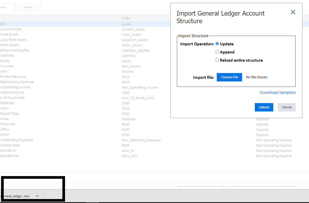Viewport: 309px width, 203px height.
Task: Select the Net Income account
Action: pyautogui.click(x=7, y=66)
